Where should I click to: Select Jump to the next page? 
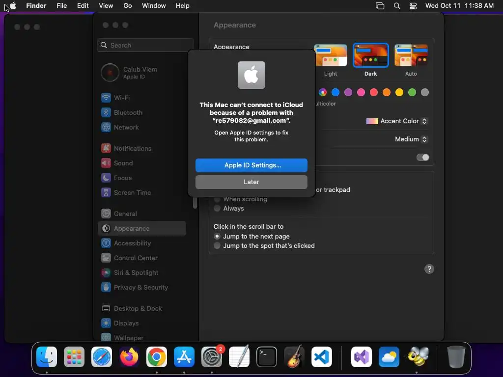[217, 236]
